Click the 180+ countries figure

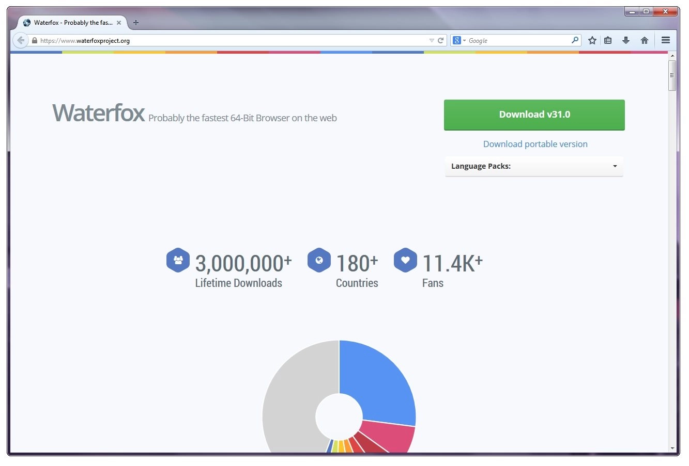[x=357, y=263]
